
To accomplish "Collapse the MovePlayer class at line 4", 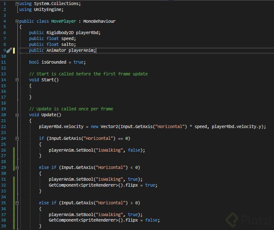I will (x=17, y=21).
